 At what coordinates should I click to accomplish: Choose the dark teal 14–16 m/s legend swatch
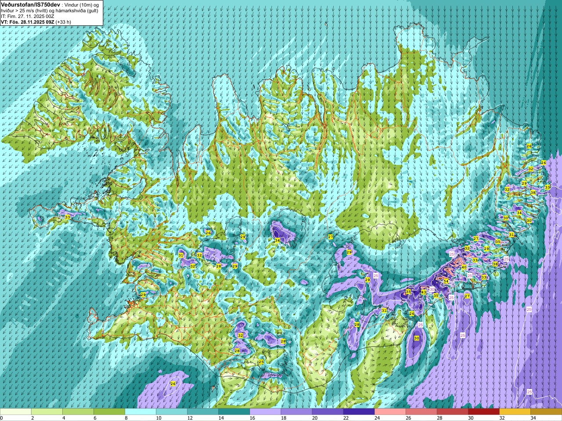tap(234, 412)
